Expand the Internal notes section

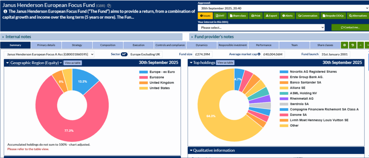[x=18, y=37]
